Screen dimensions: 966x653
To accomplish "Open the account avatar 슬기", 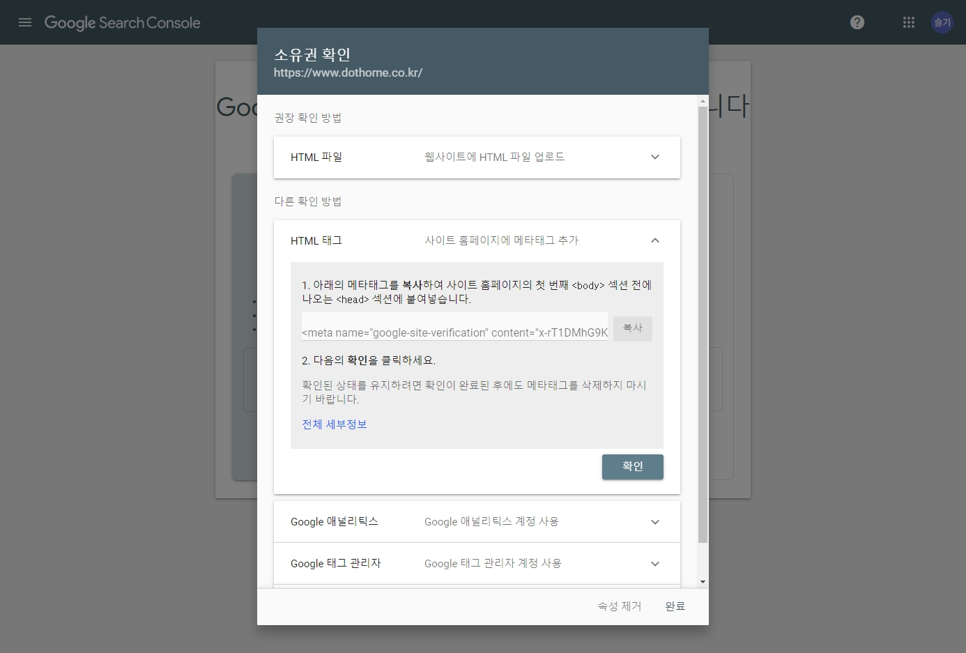I will pos(942,22).
